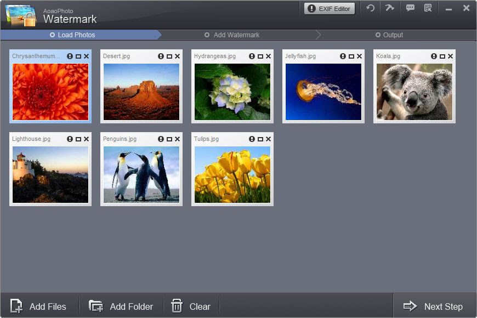Select the Jellyfish image thumbnail
Viewport: 477px width, 318px height.
[323, 92]
